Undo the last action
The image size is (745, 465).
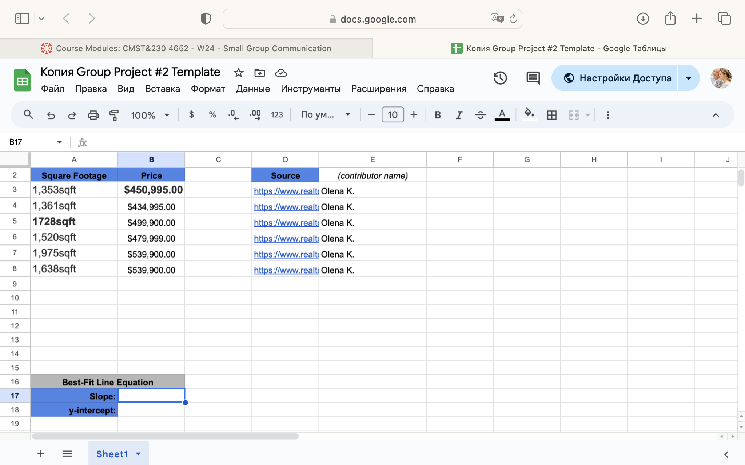click(x=51, y=115)
